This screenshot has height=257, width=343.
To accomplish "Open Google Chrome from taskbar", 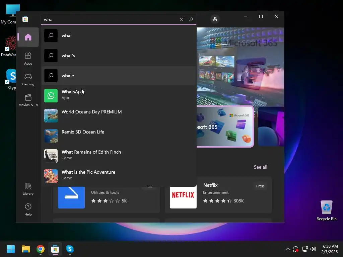I will point(41,249).
